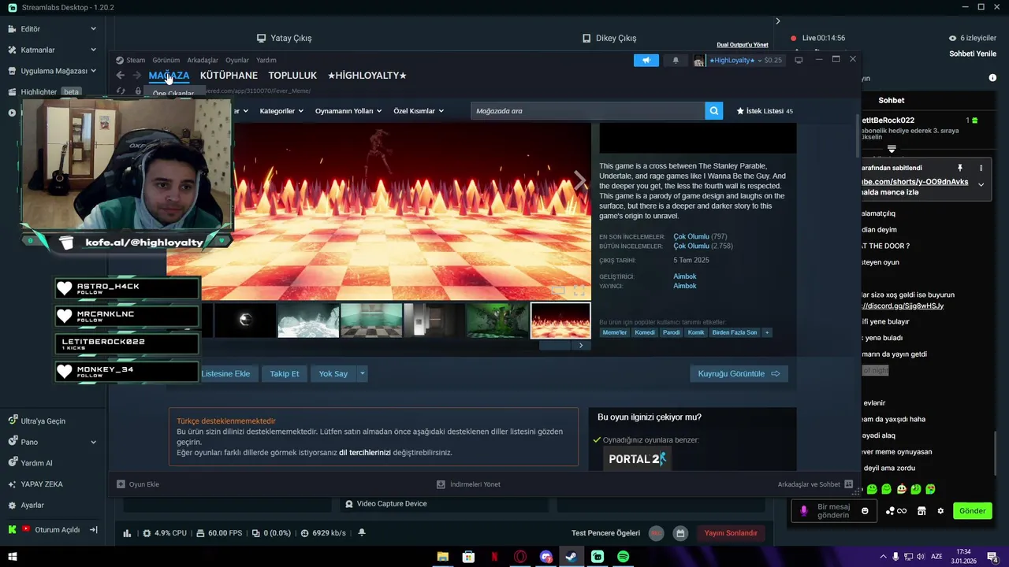Click the Takip Et button

pos(285,374)
